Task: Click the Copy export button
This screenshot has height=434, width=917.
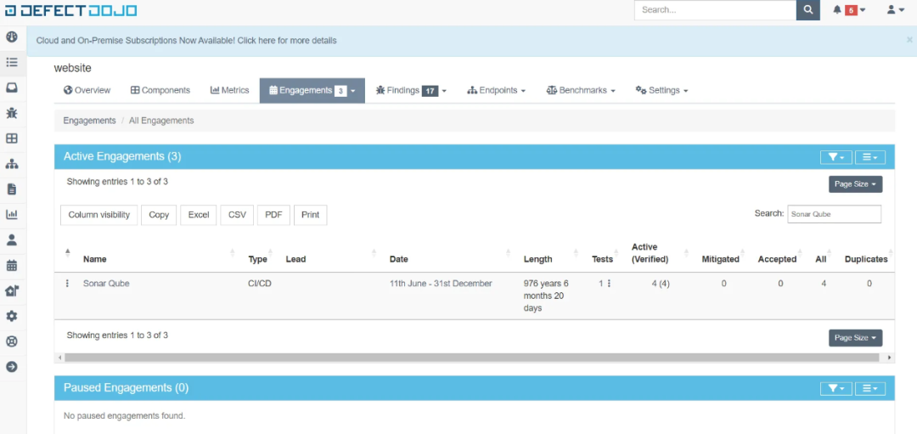Action: 159,215
